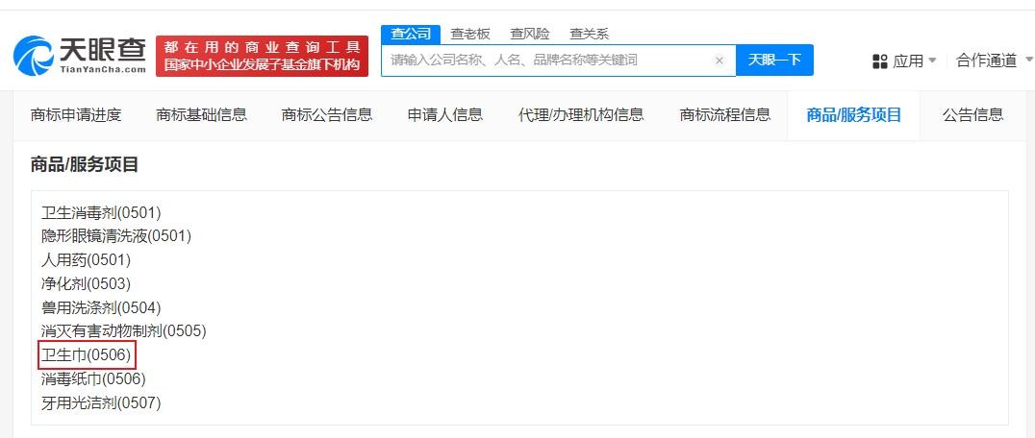This screenshot has height=438, width=1035.
Task: Click the 牙用光洁剂(0507) entry
Action: click(101, 402)
